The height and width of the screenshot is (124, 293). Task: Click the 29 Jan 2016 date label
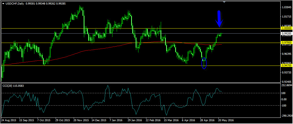pyautogui.click(x=135, y=120)
